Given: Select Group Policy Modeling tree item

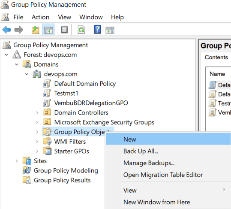Looking at the screenshot, I should (x=66, y=170).
